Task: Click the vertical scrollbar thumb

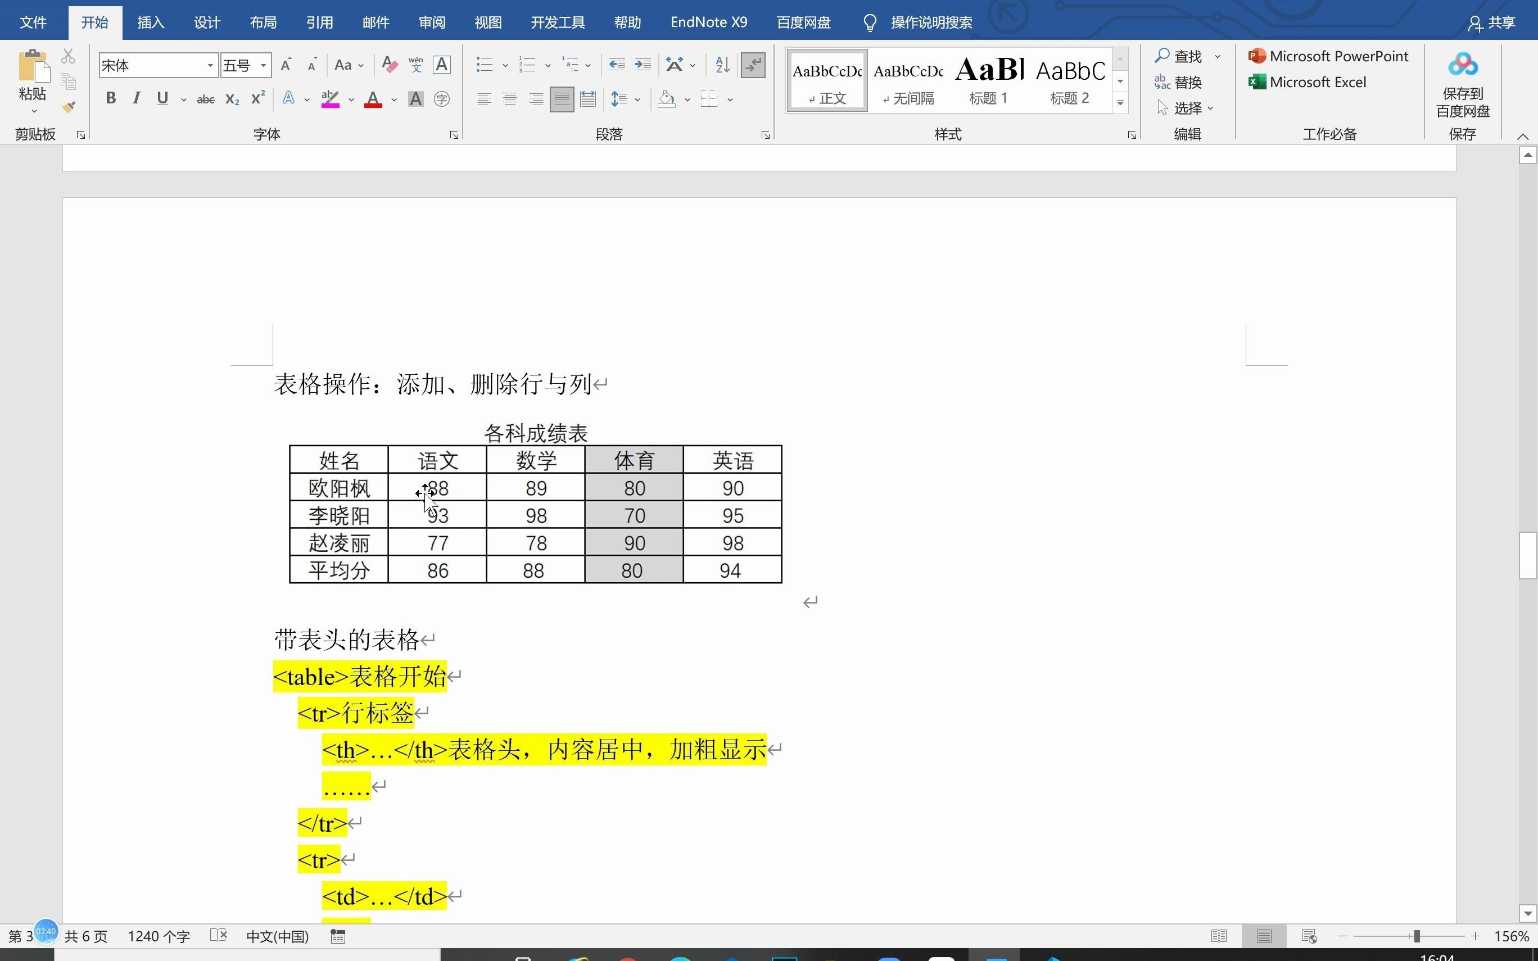Action: pos(1528,555)
